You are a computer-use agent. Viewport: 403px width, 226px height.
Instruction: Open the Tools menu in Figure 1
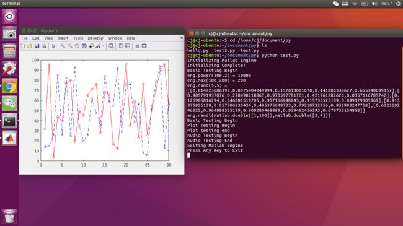78,38
